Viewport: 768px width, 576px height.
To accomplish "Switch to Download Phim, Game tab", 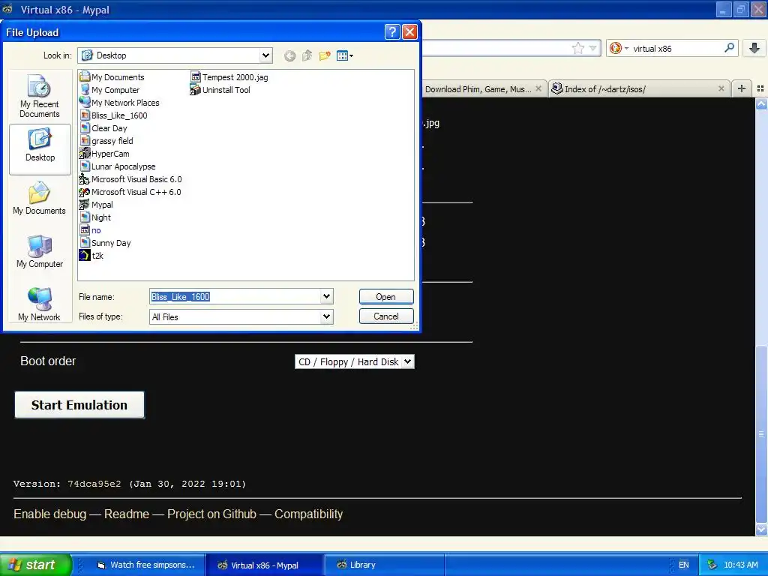I will (478, 89).
